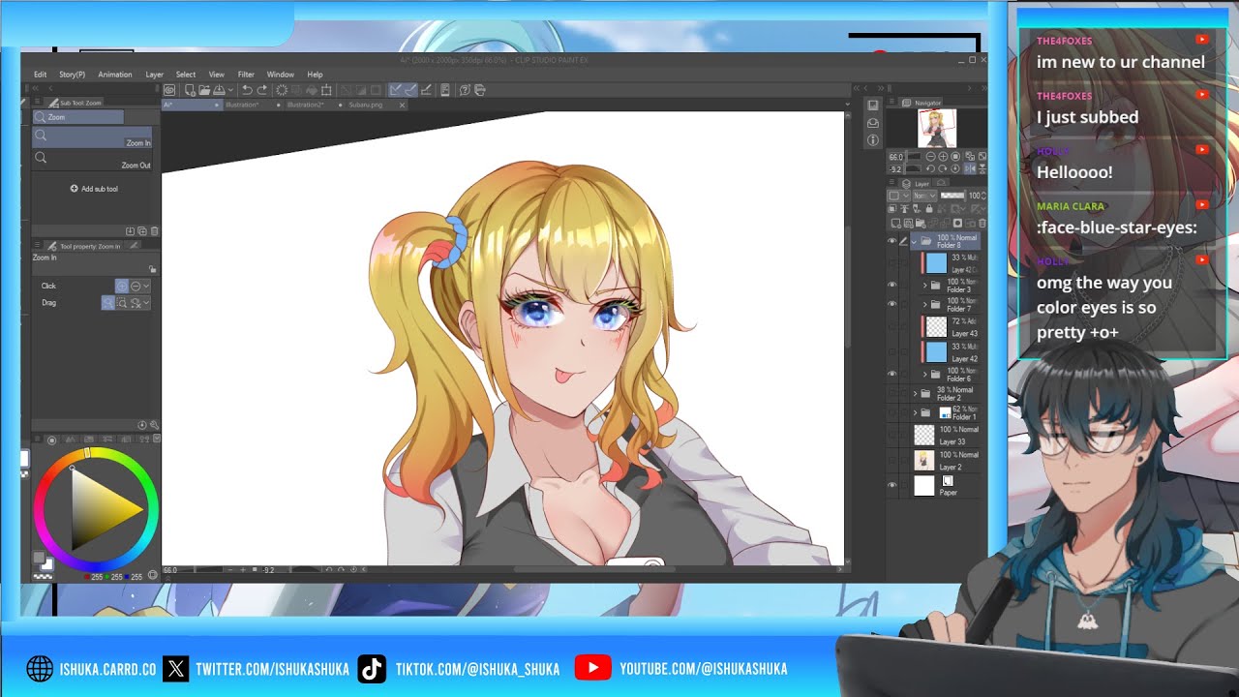
Task: Click the Undo arrow icon
Action: pos(247,90)
